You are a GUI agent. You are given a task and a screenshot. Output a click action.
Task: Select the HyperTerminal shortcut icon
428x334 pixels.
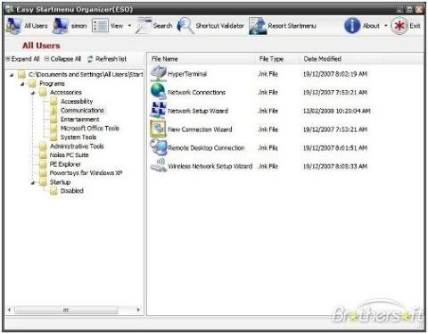point(158,73)
